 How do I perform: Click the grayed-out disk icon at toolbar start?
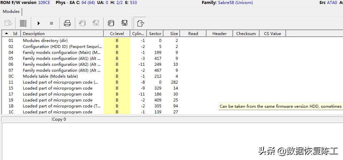(8, 23)
